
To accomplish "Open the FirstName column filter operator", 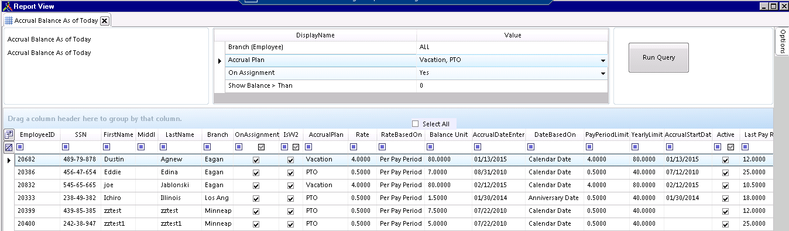I will (x=107, y=147).
